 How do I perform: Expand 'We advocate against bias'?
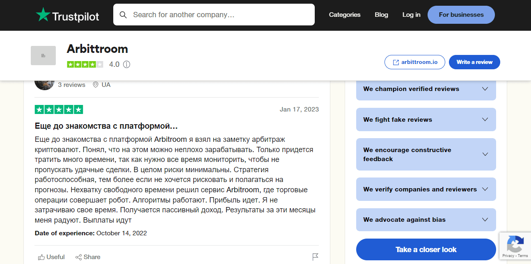click(x=485, y=220)
